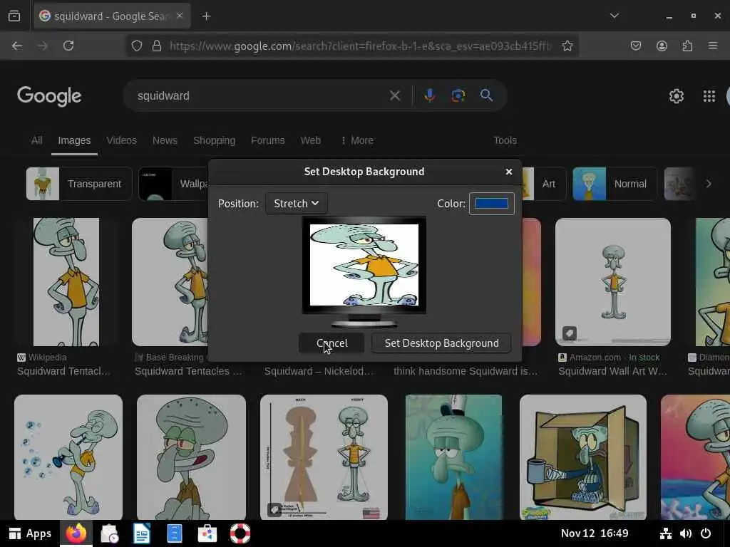Screen dimensions: 730x547
Task: Switch to the All results tab
Action: click(37, 140)
